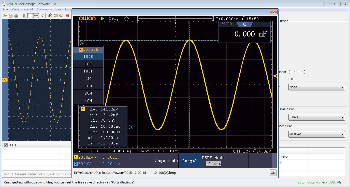Click the Acqu Mode softkey
The width and height of the screenshot is (350, 187).
click(x=166, y=161)
